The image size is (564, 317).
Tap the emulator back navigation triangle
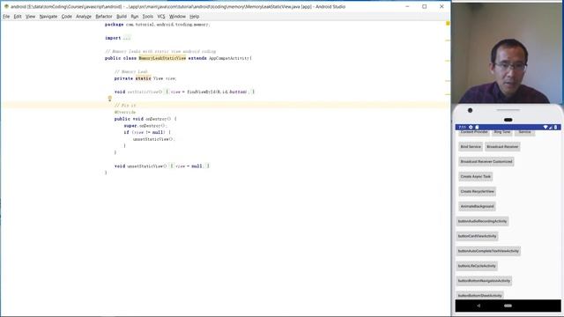point(479,306)
